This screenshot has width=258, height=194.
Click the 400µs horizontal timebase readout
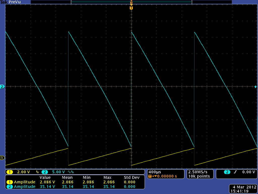155,172
